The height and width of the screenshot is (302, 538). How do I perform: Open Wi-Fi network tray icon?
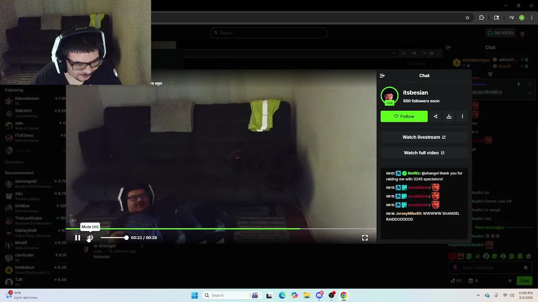point(505,295)
